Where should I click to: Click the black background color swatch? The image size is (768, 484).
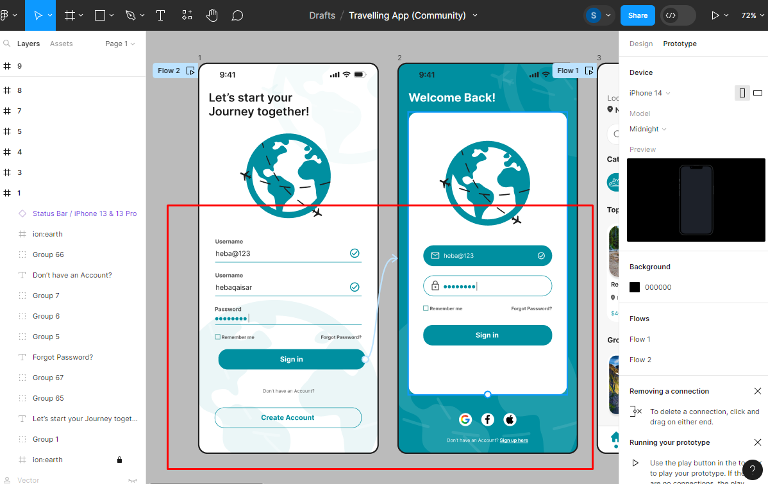[635, 288]
